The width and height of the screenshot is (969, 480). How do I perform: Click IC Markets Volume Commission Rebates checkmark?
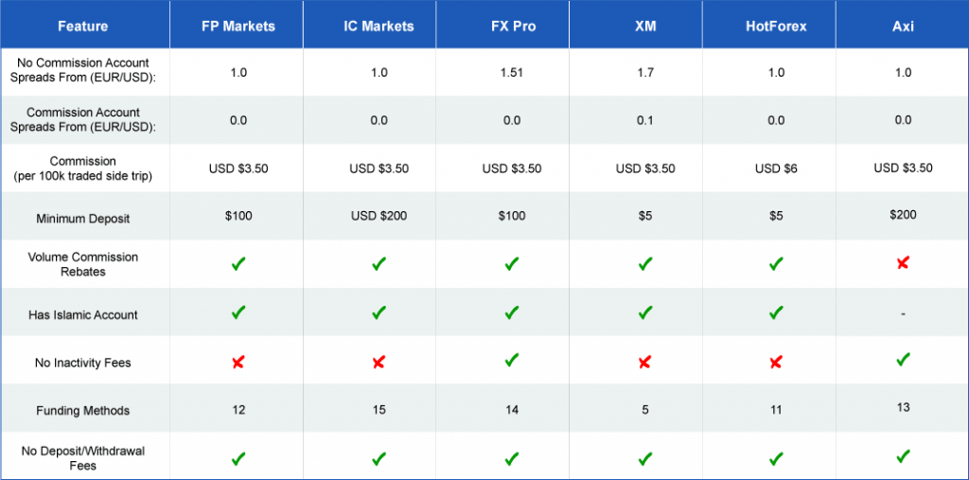point(379,264)
